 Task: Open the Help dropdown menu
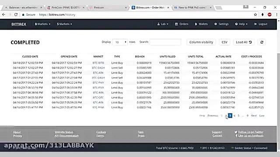[241, 24]
